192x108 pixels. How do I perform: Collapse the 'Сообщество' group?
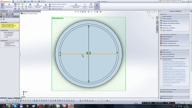point(188,50)
